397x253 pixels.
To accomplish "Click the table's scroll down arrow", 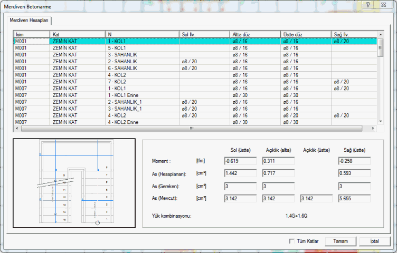I will (380, 122).
